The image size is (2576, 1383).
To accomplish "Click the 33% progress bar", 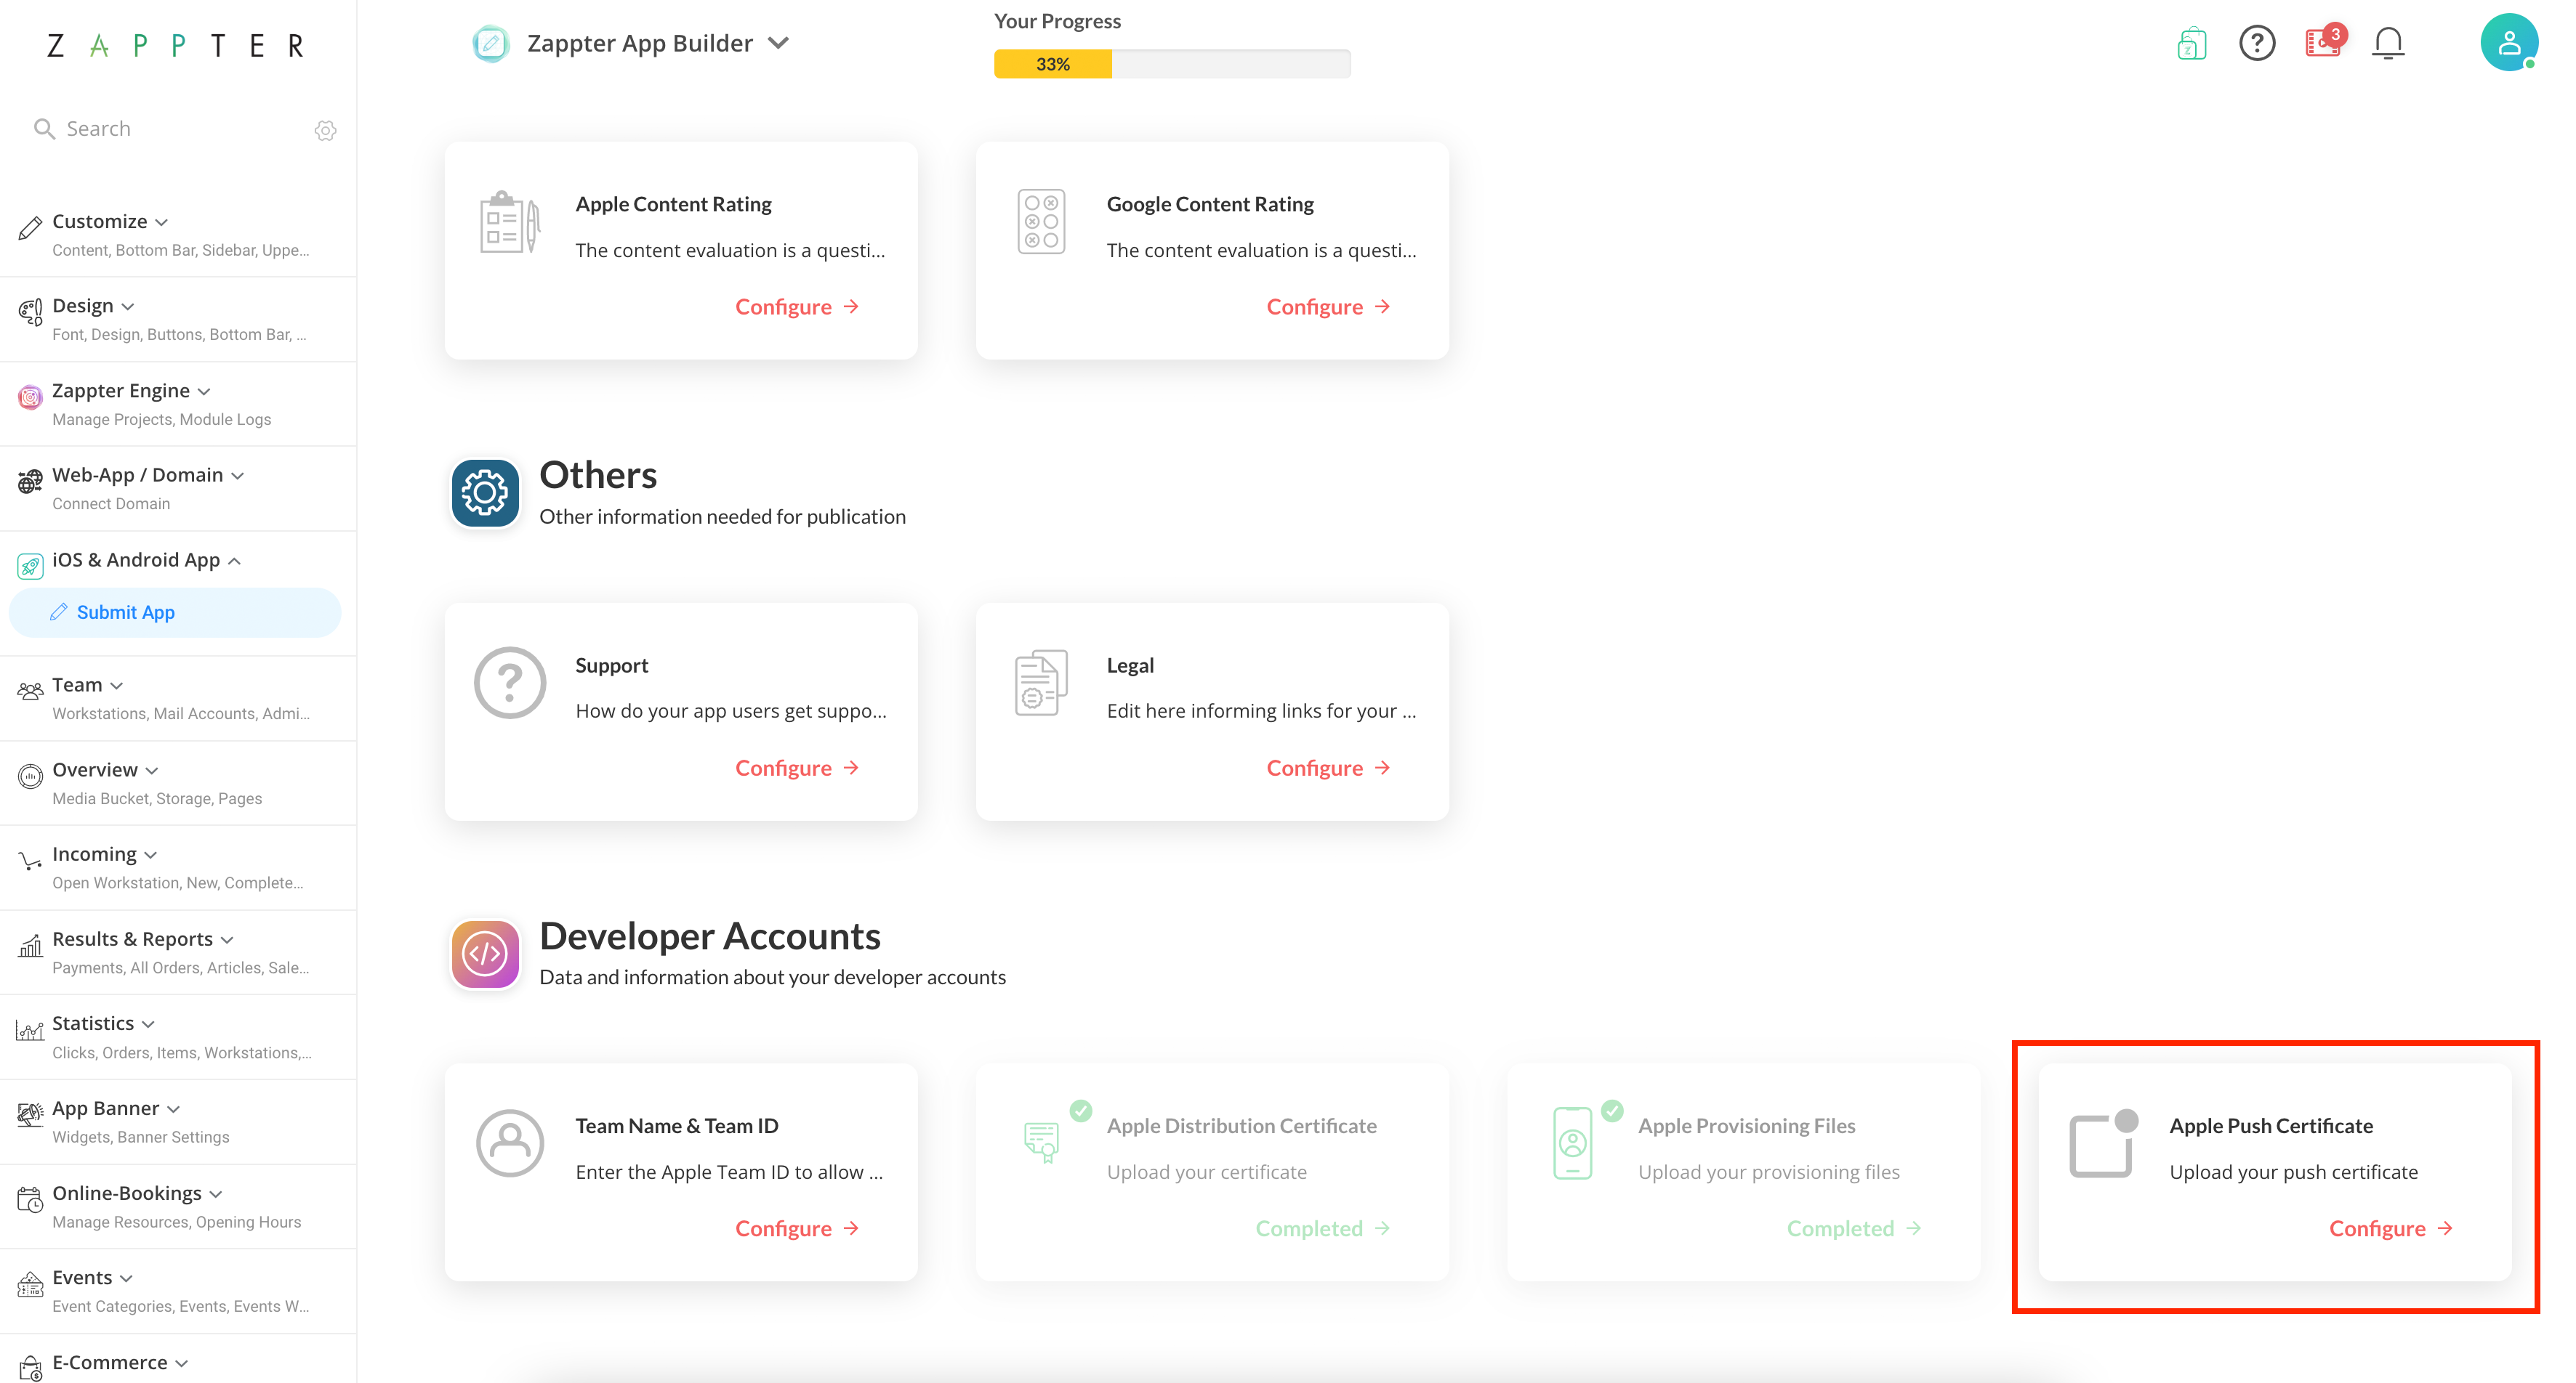I will [x=1172, y=64].
